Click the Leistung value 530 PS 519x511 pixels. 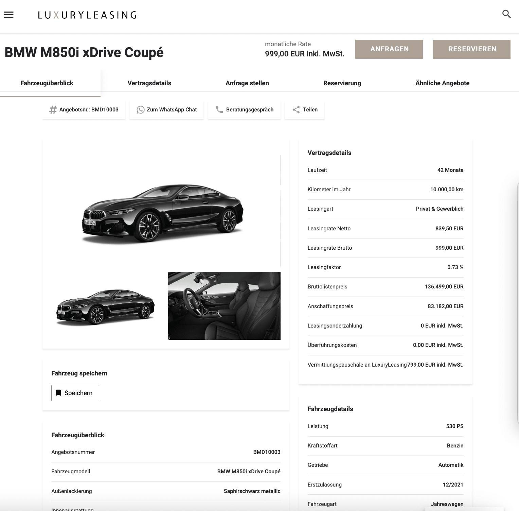tap(455, 426)
